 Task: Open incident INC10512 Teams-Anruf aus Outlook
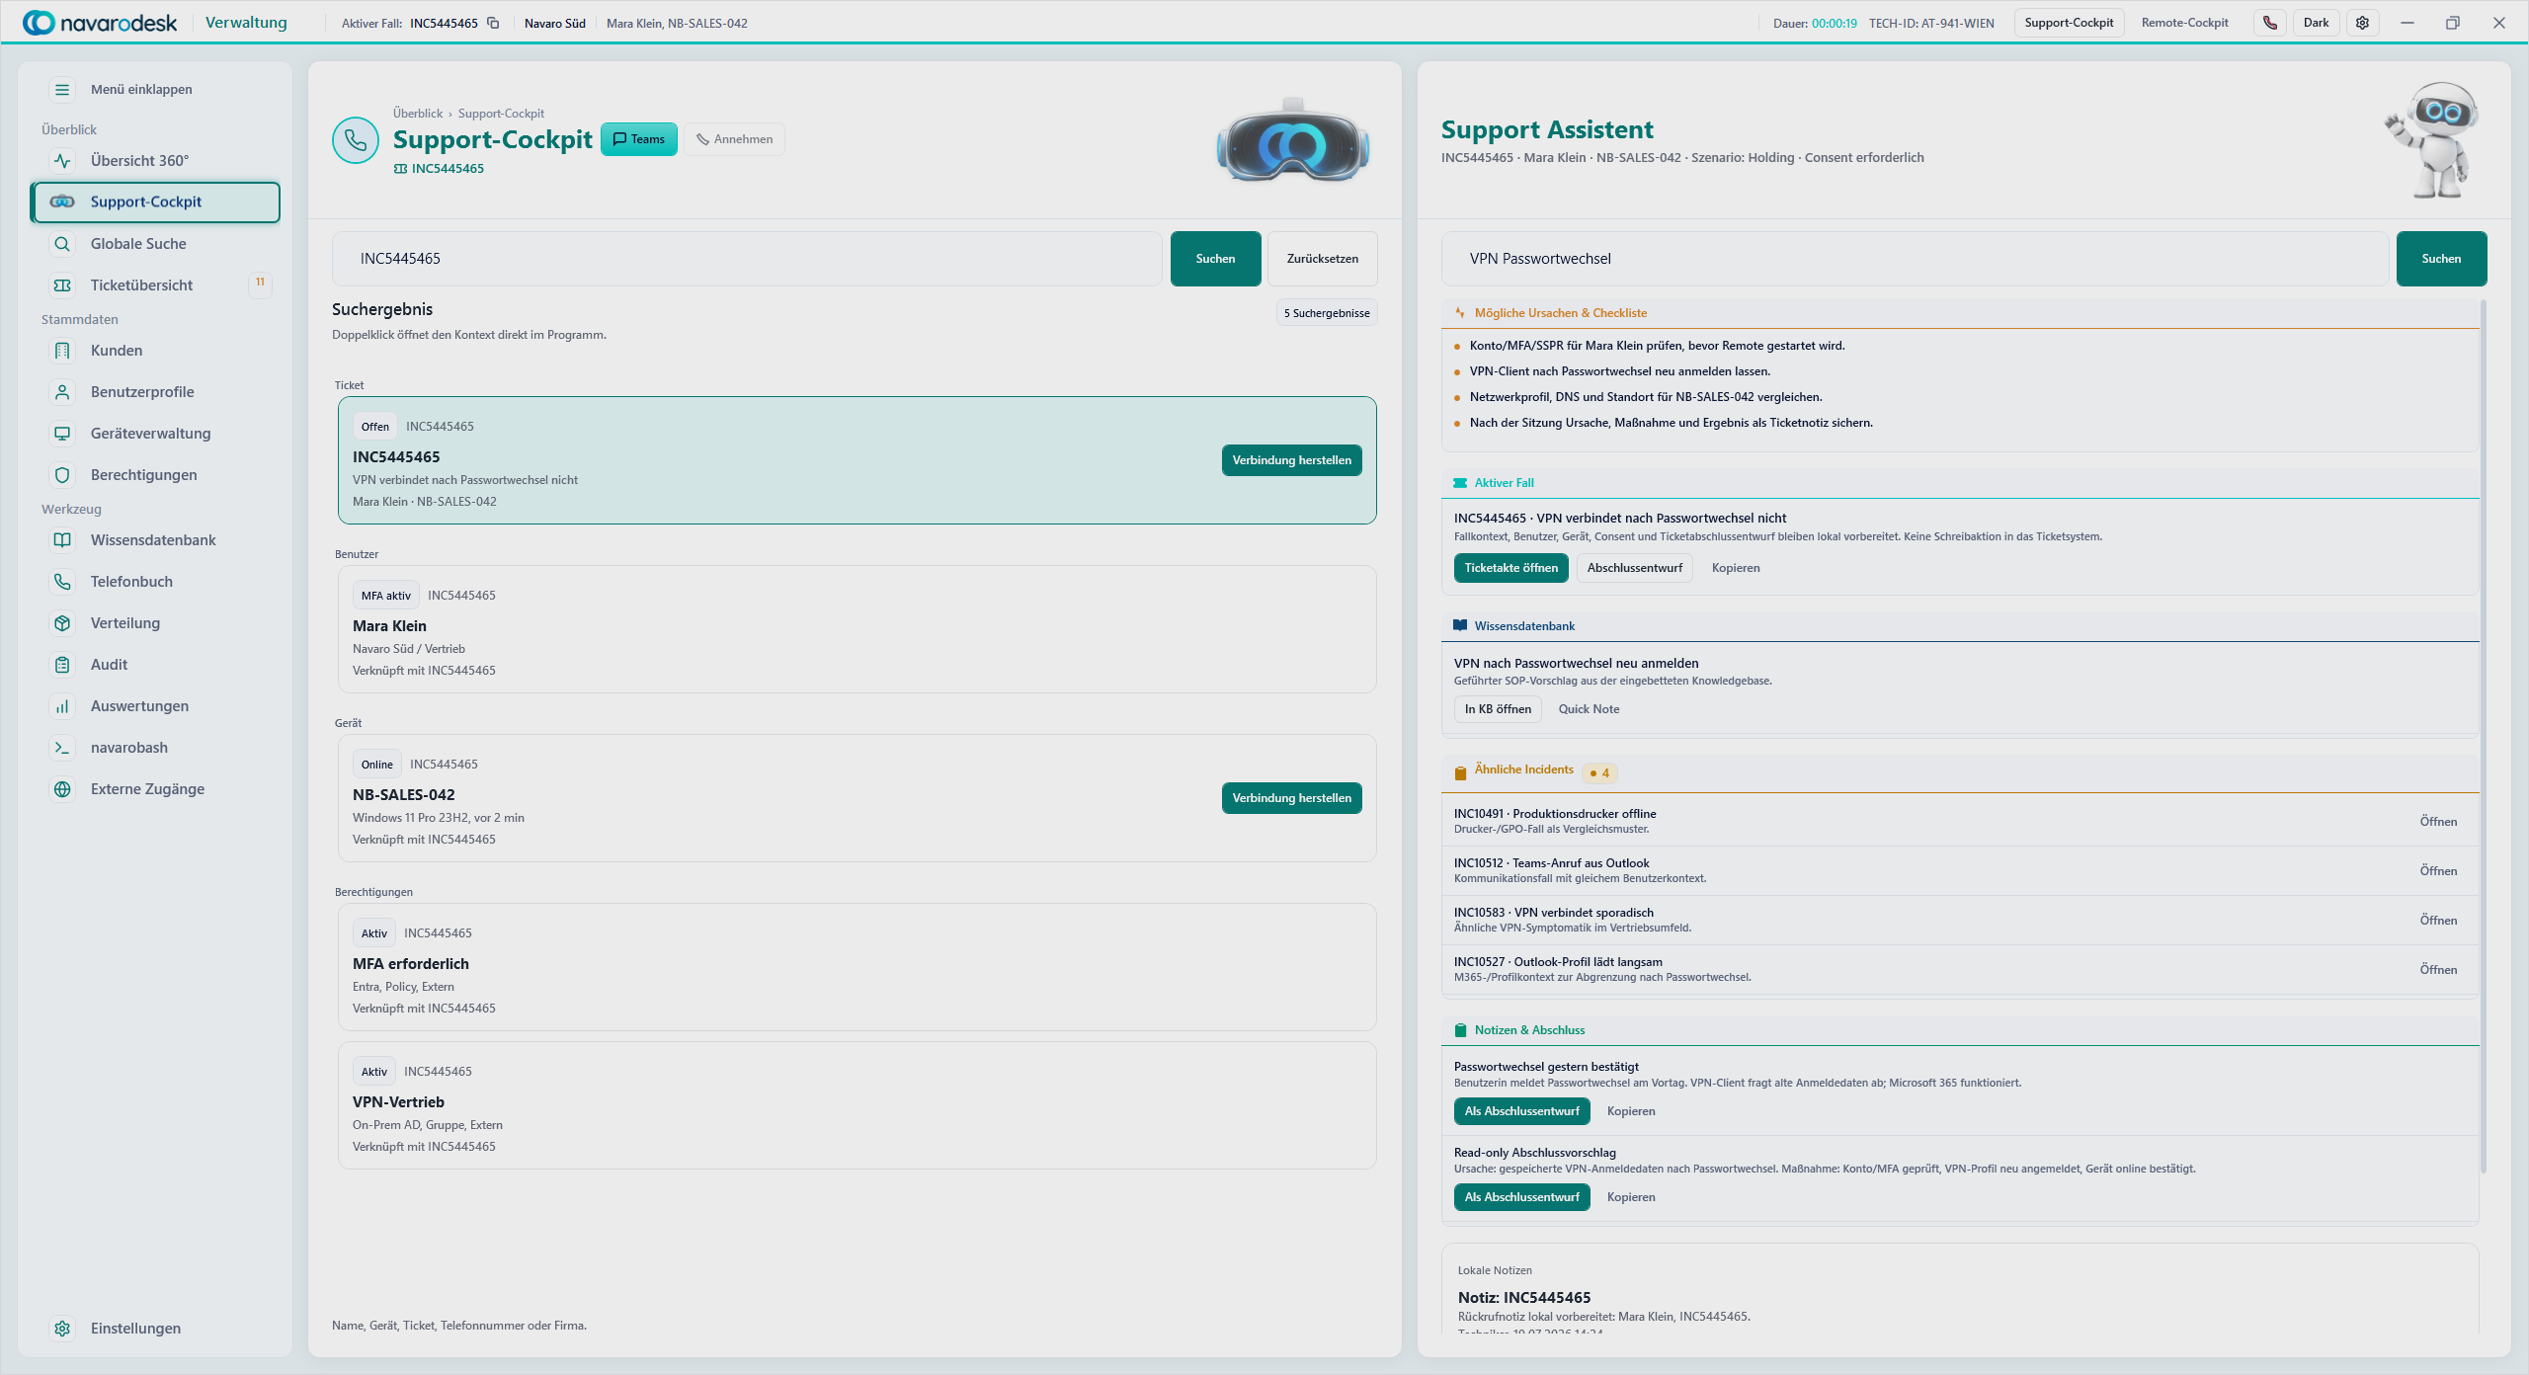click(2438, 871)
